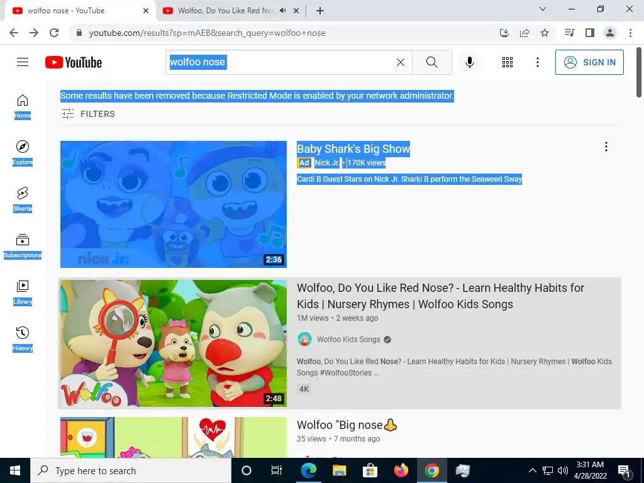
Task: Click in the YouTube search input field
Action: click(x=289, y=62)
